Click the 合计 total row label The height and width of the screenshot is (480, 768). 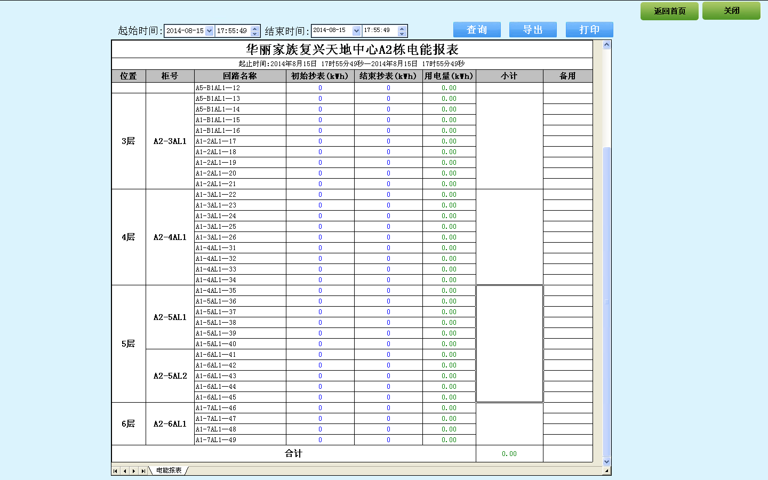(x=294, y=454)
